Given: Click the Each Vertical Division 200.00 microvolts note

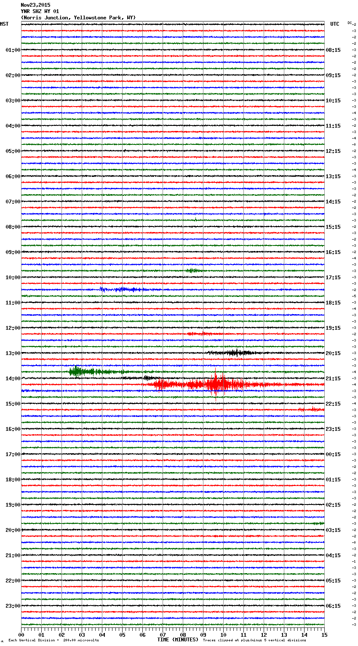Looking at the screenshot, I should 53,640.
